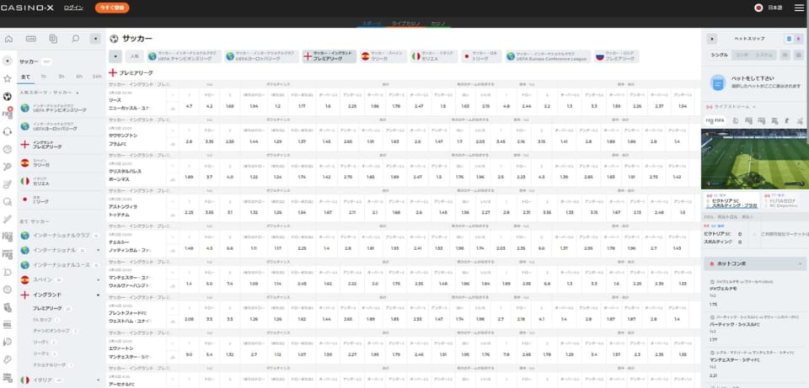The image size is (809, 388).
Task: Select the イタリア セリエA chip
Action: pyautogui.click(x=434, y=56)
